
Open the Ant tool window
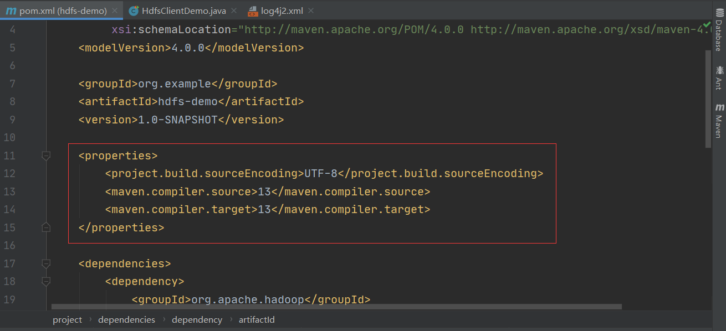[x=719, y=77]
